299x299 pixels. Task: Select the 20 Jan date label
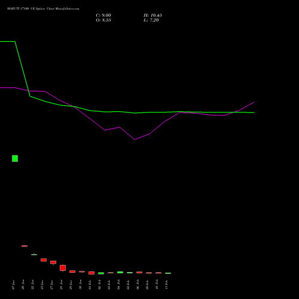[23, 285]
